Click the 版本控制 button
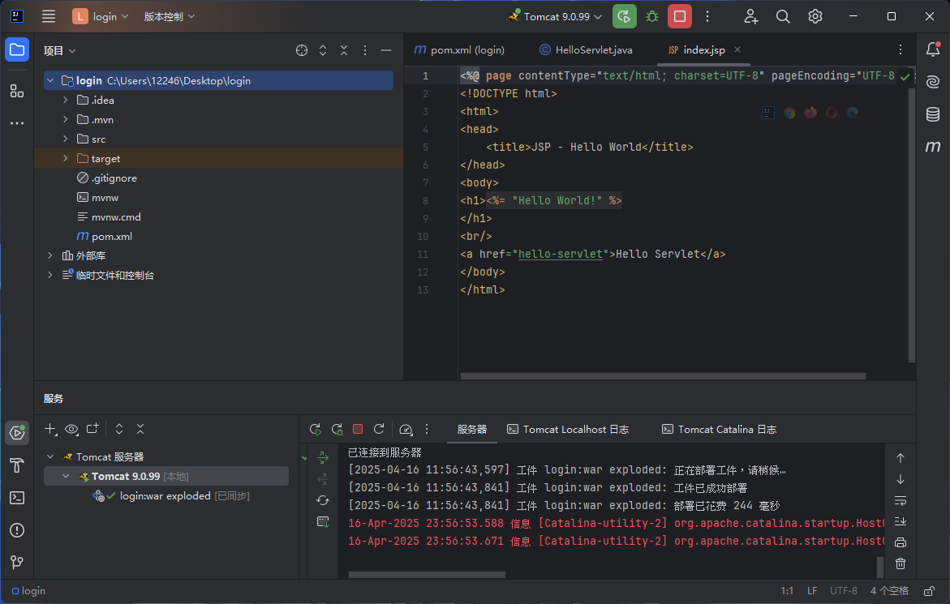The width and height of the screenshot is (950, 604). (x=169, y=16)
